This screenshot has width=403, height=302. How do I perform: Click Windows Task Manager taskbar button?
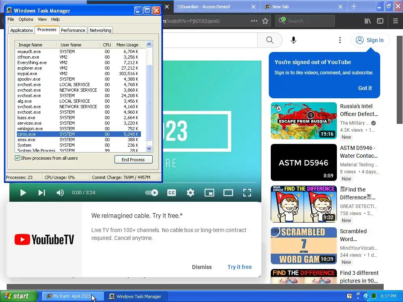click(x=137, y=296)
